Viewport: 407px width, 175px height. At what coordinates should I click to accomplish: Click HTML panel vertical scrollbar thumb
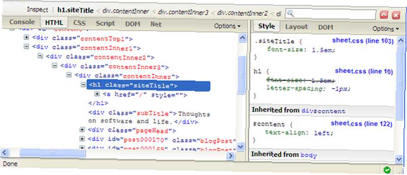click(241, 75)
